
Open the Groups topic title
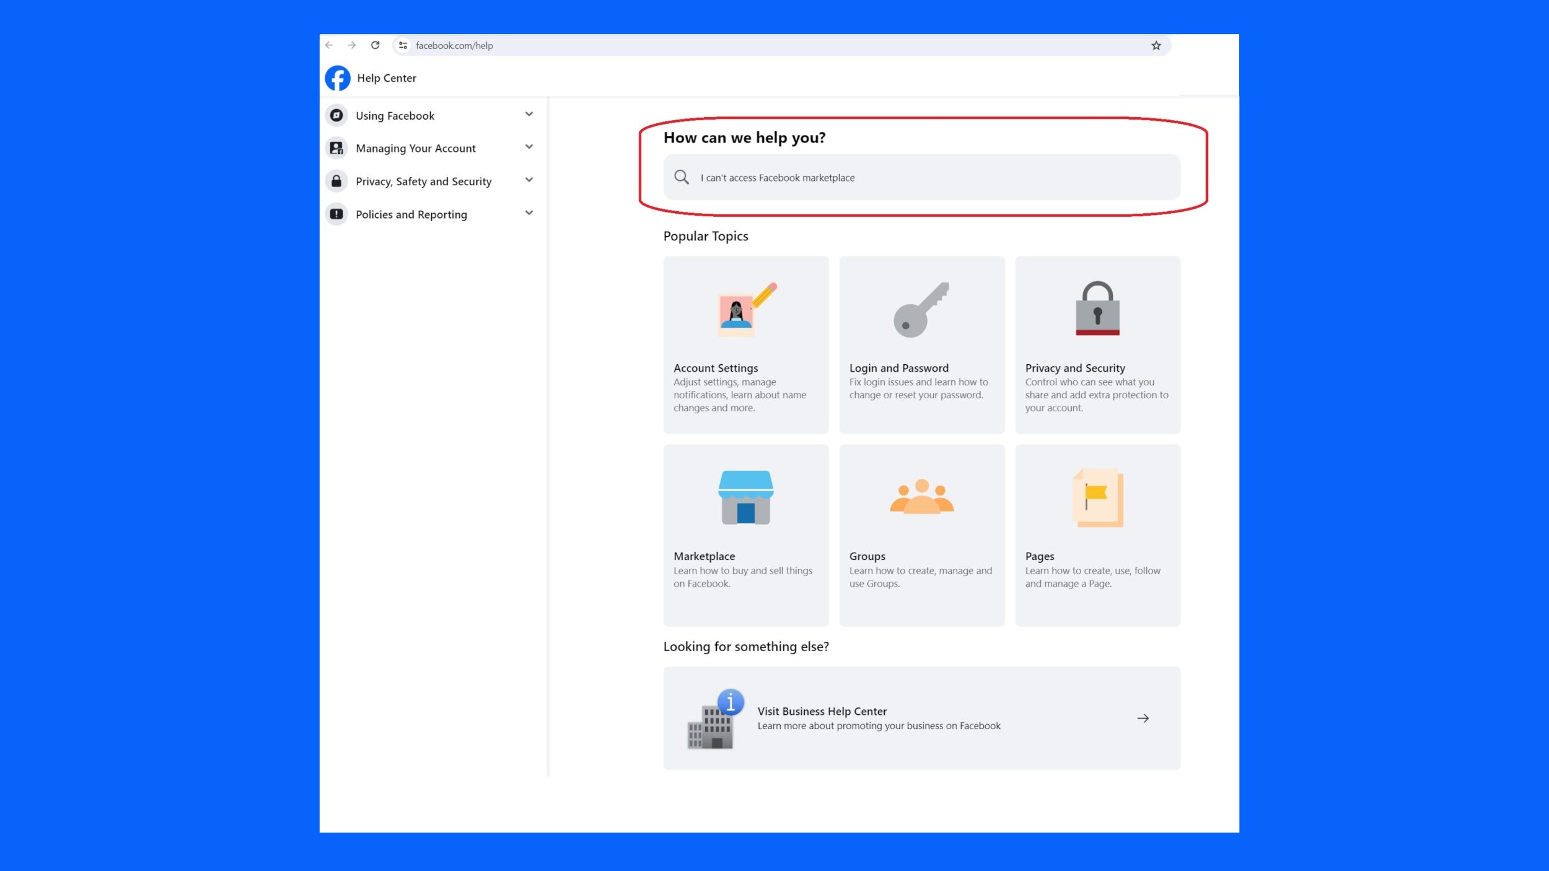click(867, 556)
